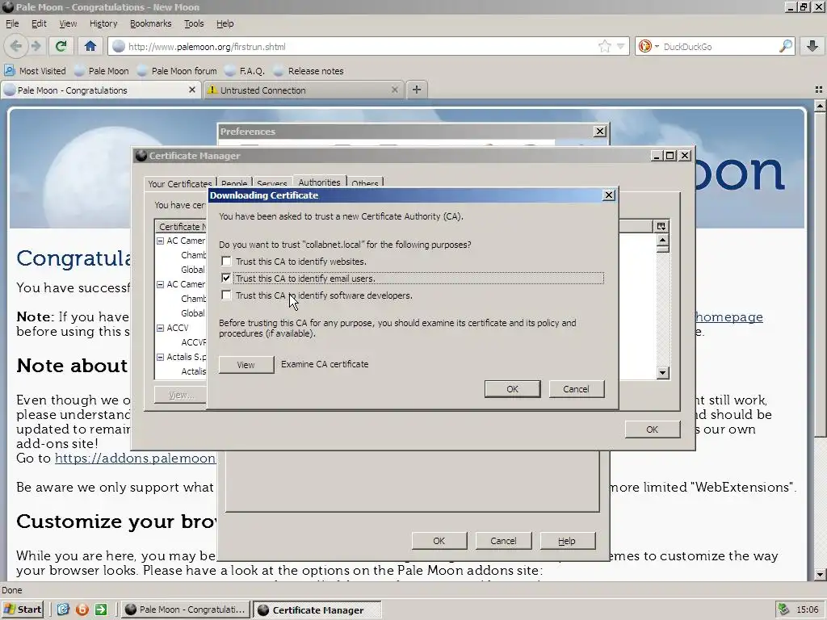Open the View menu
This screenshot has width=827, height=620.
[68, 23]
